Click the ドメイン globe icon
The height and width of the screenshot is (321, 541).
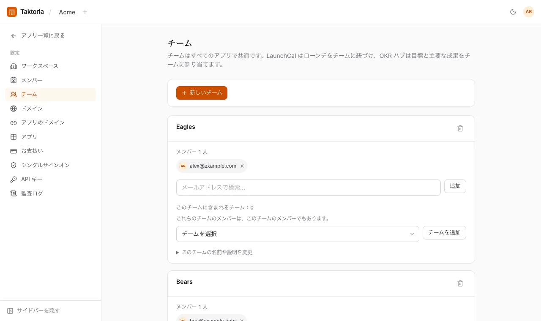point(14,109)
